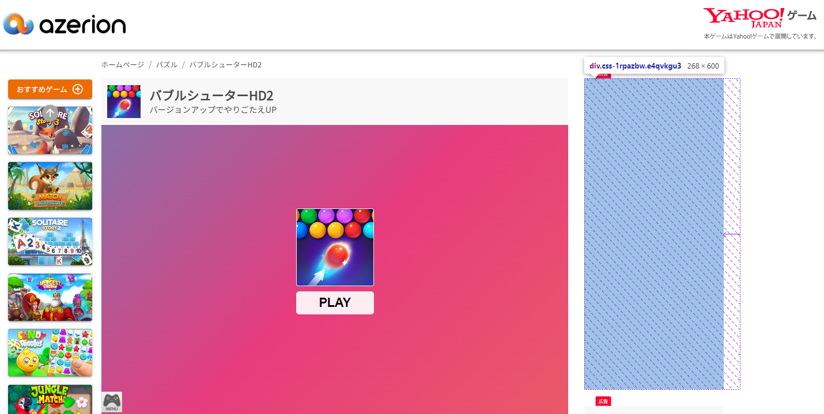Click the div.css-1rpazbw inspector tooltip

click(x=654, y=66)
